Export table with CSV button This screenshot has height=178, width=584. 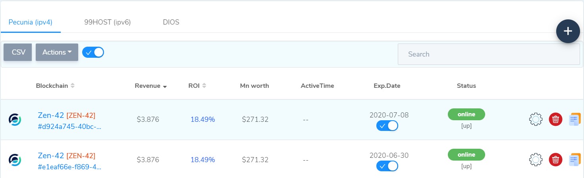[18, 52]
